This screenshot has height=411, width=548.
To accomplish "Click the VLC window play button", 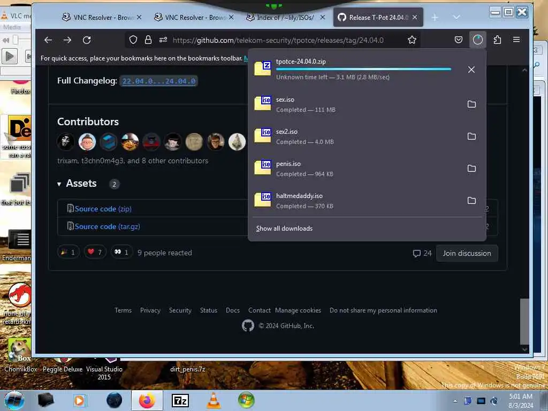I will click(10, 56).
